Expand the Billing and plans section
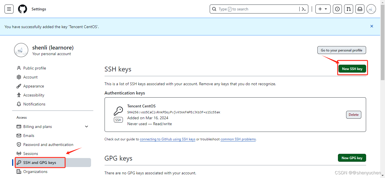Image resolution: width=385 pixels, height=178 pixels. (37, 127)
